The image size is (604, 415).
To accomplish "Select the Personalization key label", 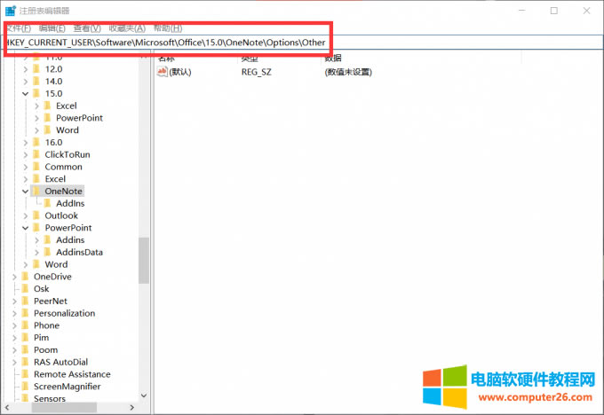I will (x=64, y=313).
